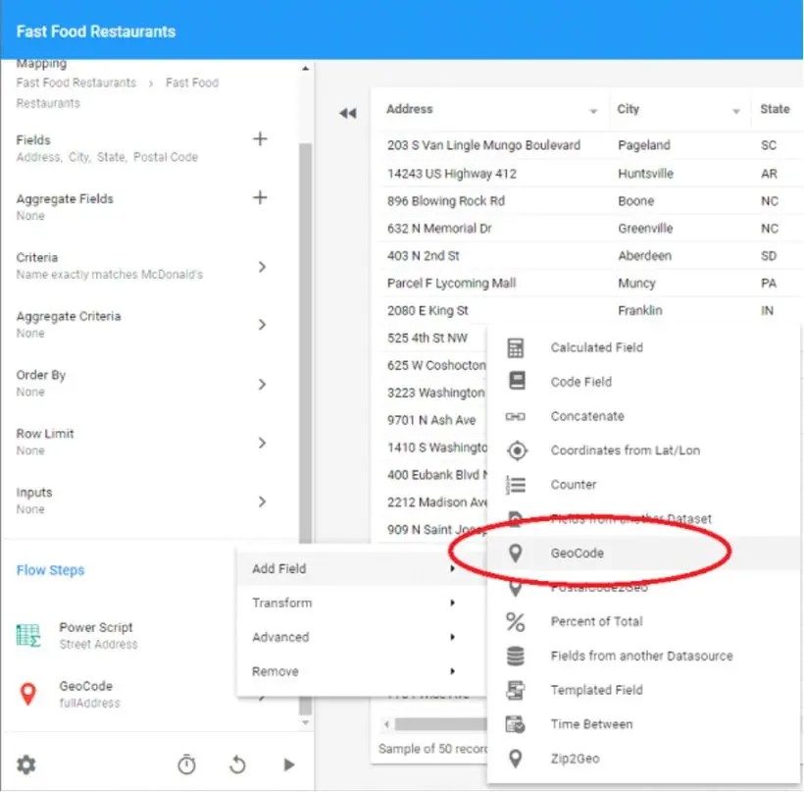Expand the Inputs chevron
The width and height of the screenshot is (804, 792).
click(262, 502)
